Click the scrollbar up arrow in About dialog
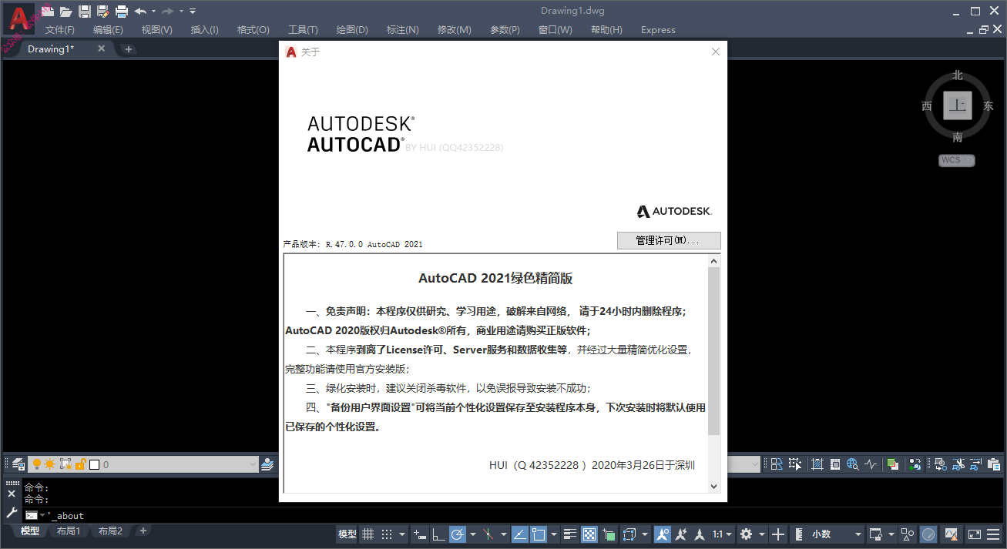Screen dimensions: 1007x549 click(713, 261)
